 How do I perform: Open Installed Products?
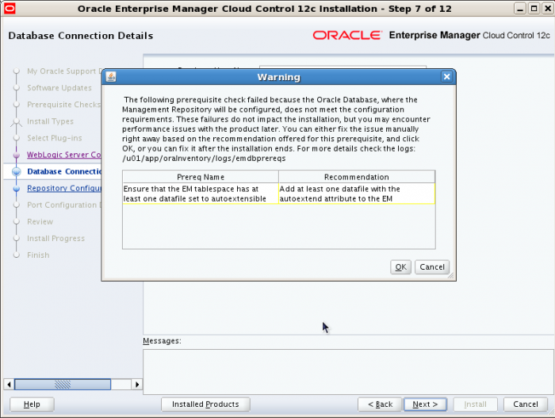click(205, 405)
